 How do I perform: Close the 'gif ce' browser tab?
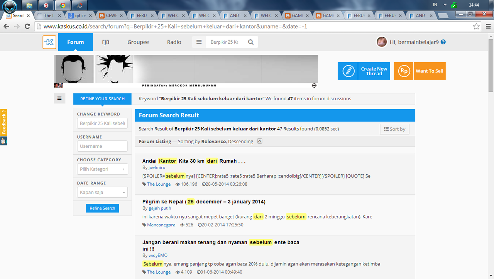91,16
